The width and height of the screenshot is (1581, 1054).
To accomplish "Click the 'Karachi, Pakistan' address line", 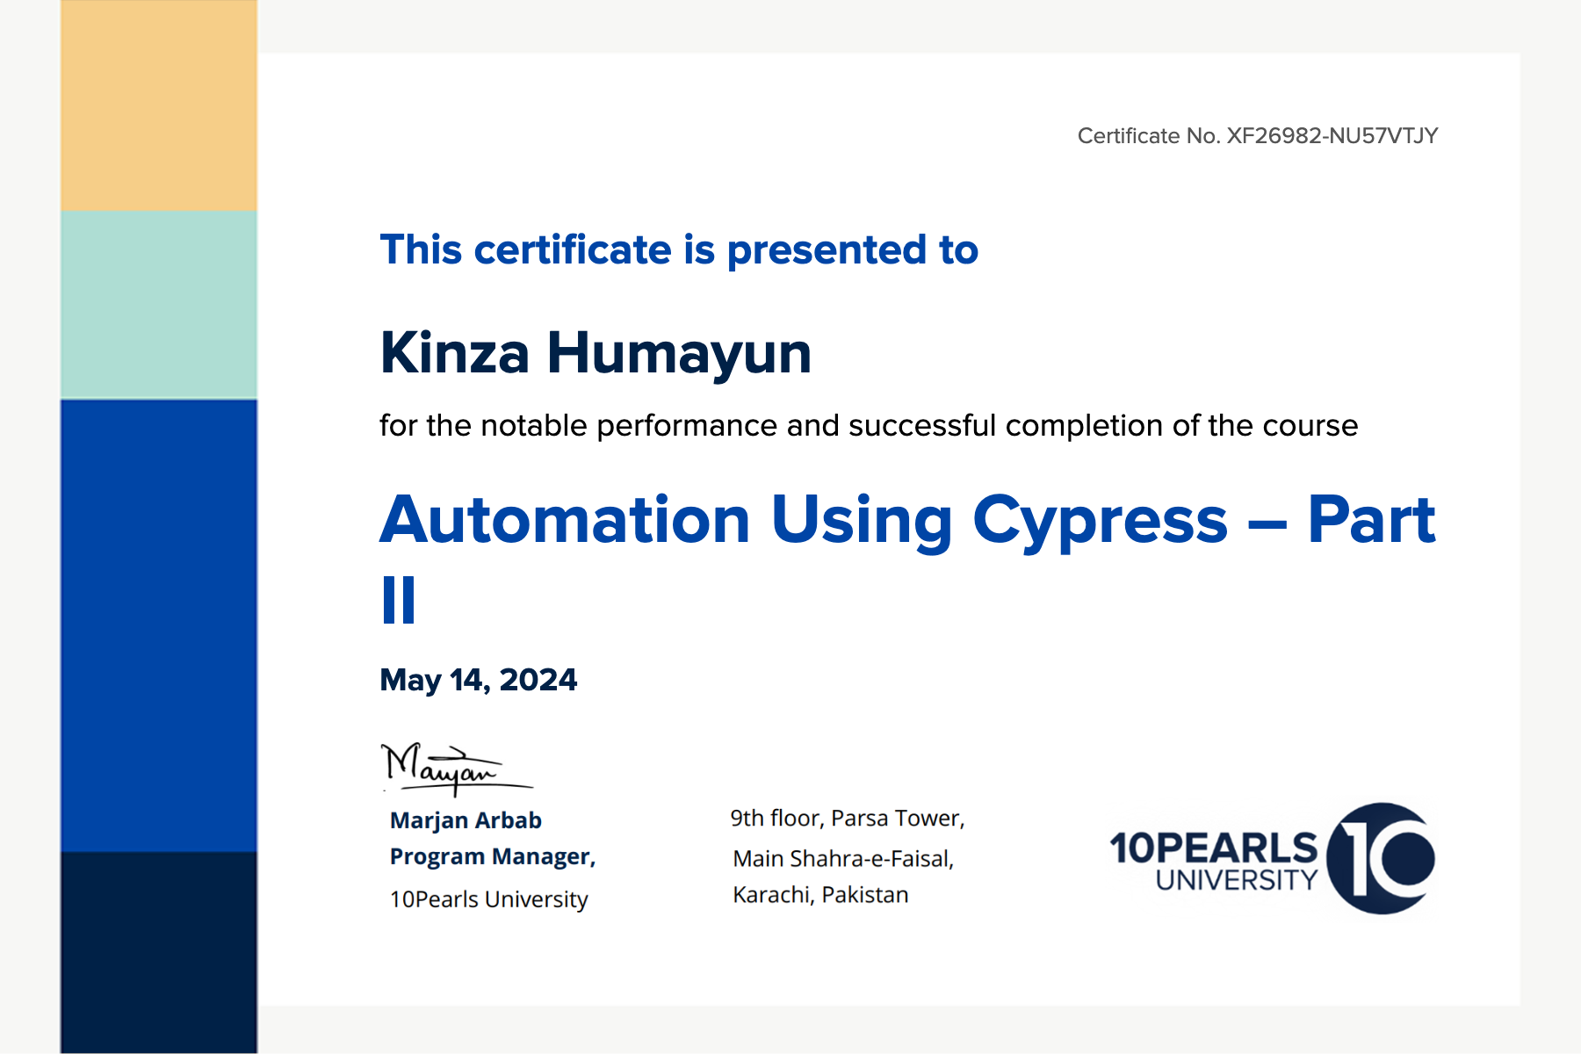I will (820, 895).
